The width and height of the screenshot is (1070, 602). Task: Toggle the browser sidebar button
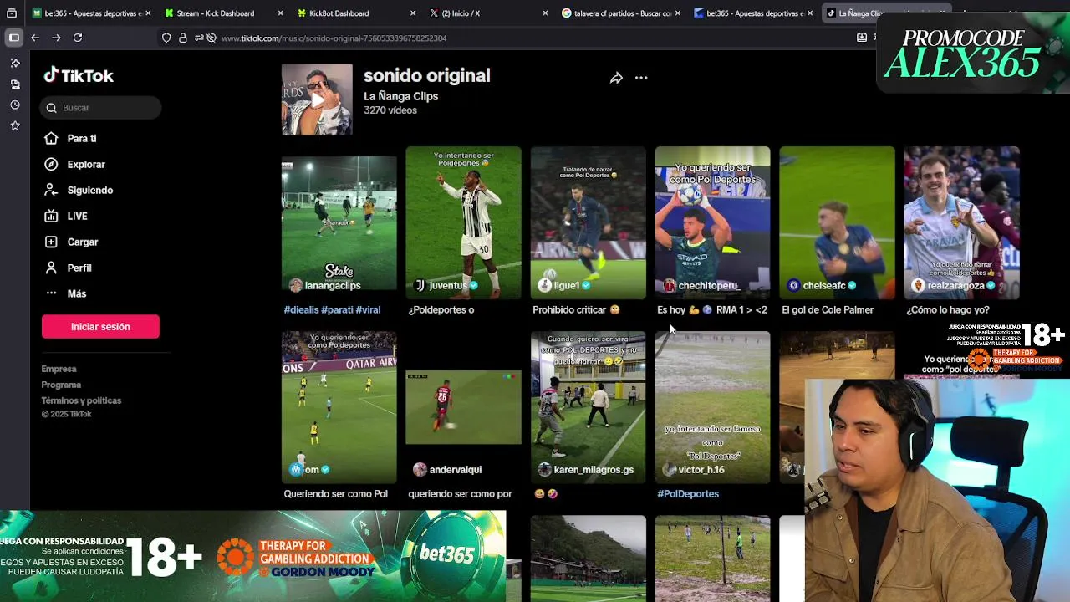[x=14, y=38]
